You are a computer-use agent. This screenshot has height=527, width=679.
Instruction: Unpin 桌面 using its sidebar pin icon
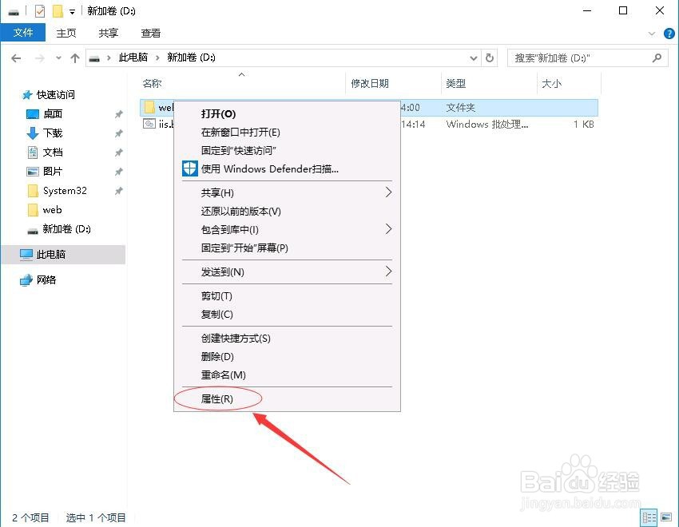point(118,114)
